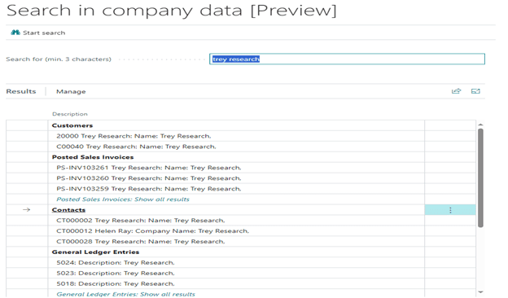Open ledger entry 5023

(x=116, y=273)
